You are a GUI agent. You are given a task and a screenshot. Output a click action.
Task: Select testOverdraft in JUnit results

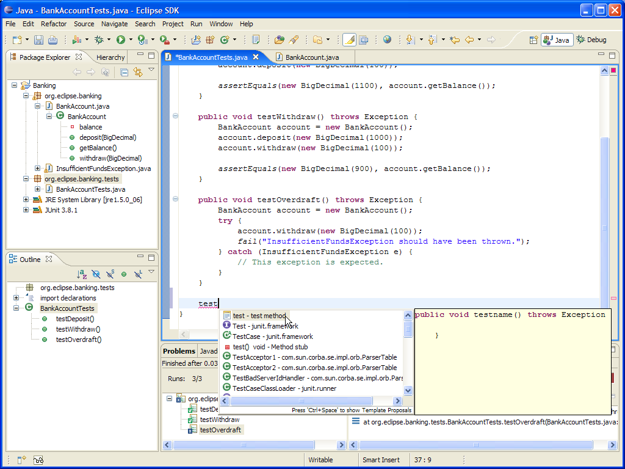pos(220,430)
